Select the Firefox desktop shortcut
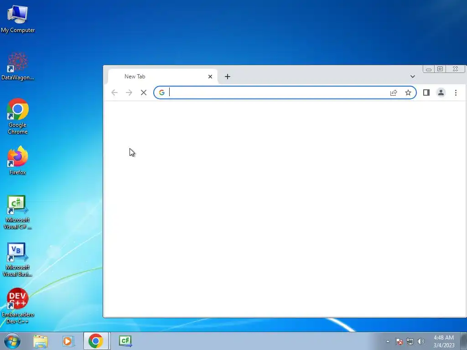The height and width of the screenshot is (350, 467). click(x=18, y=160)
